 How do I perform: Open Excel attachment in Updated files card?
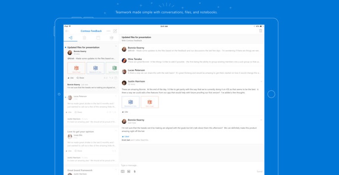pos(112,68)
